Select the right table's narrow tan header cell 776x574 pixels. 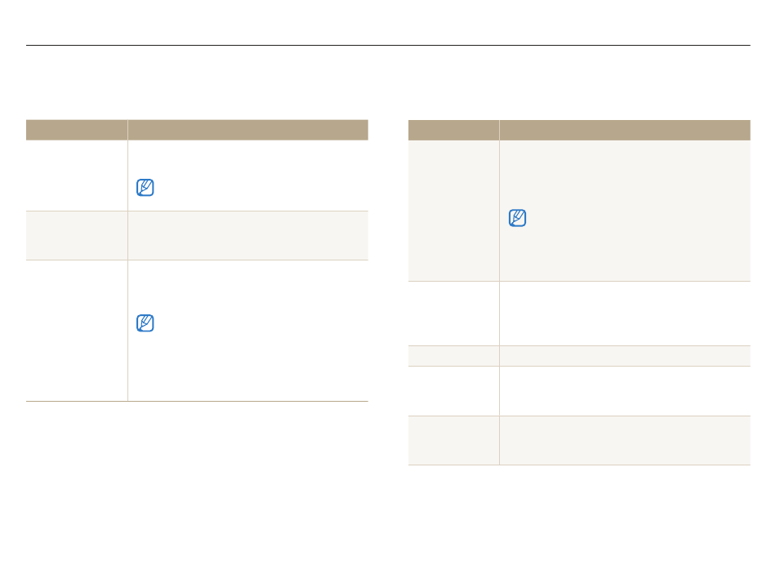point(453,130)
